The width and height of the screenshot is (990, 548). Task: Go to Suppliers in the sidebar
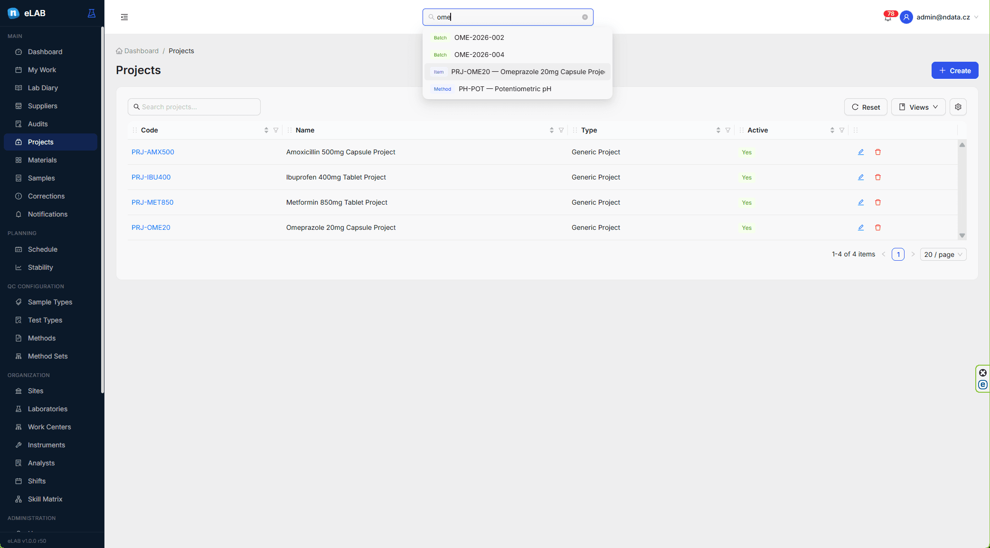tap(50, 106)
